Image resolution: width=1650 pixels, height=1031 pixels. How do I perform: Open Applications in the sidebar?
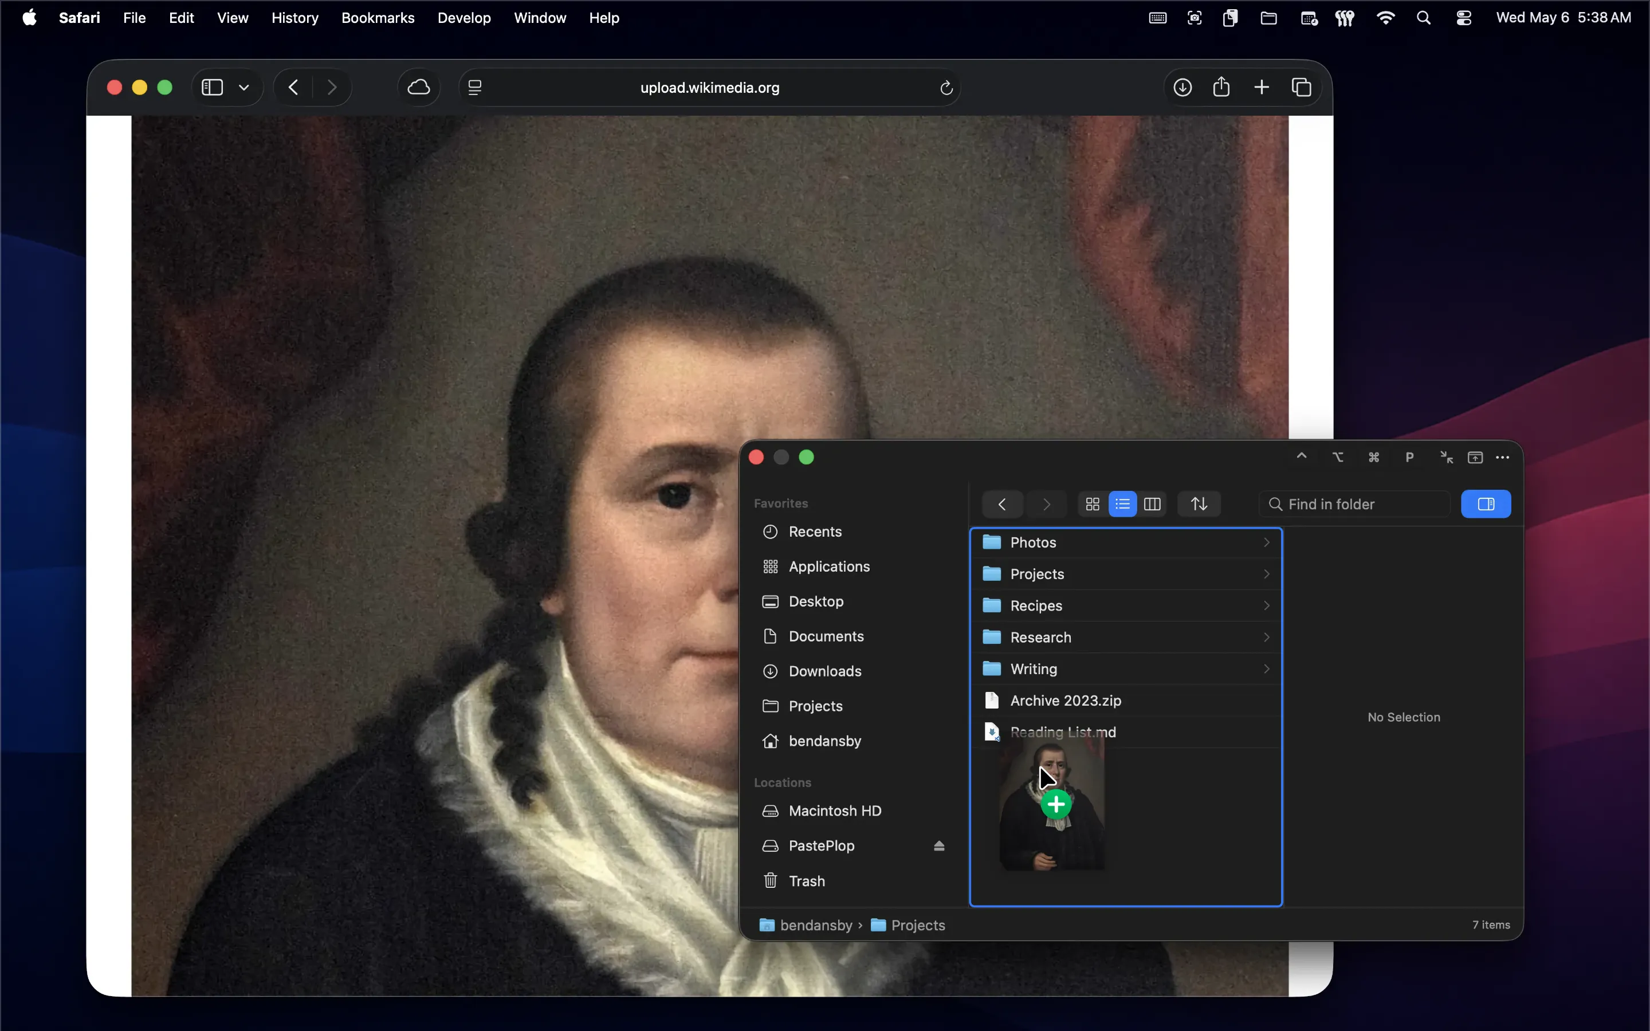815,566
